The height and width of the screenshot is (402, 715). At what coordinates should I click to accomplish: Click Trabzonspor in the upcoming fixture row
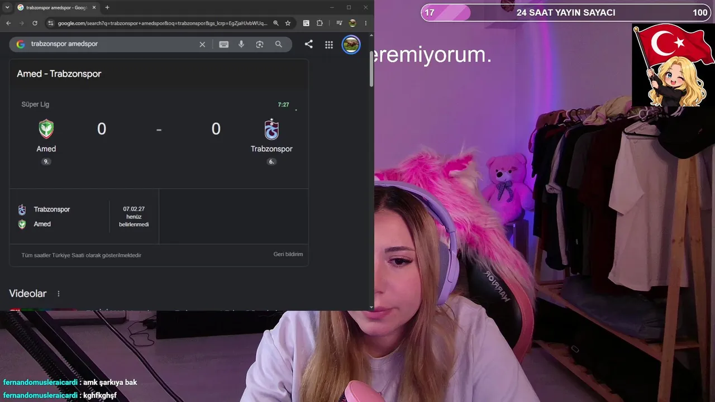[x=52, y=209]
